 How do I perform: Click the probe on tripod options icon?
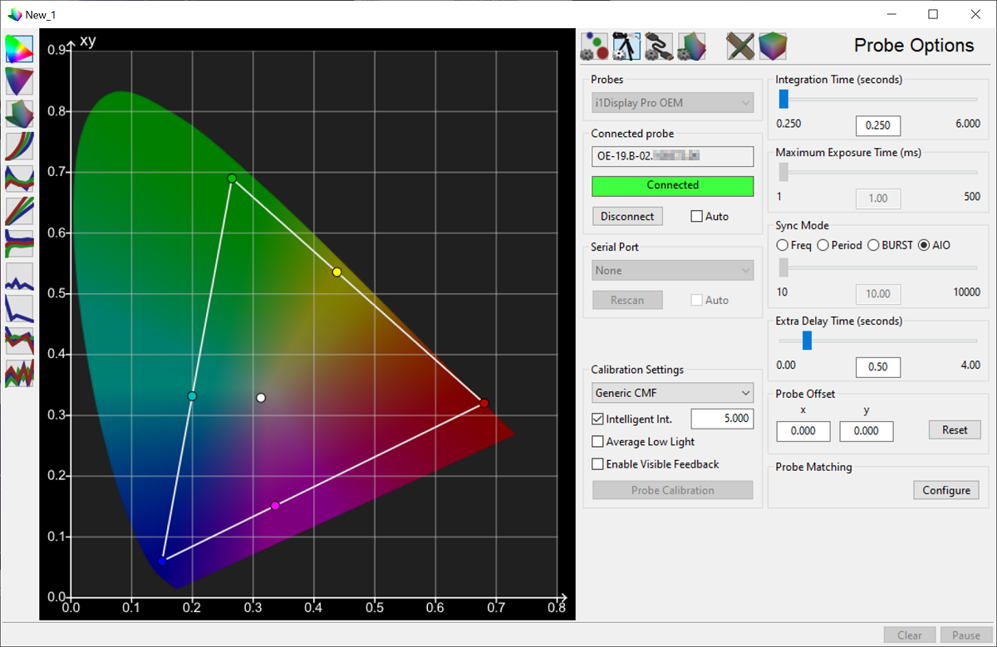(626, 47)
